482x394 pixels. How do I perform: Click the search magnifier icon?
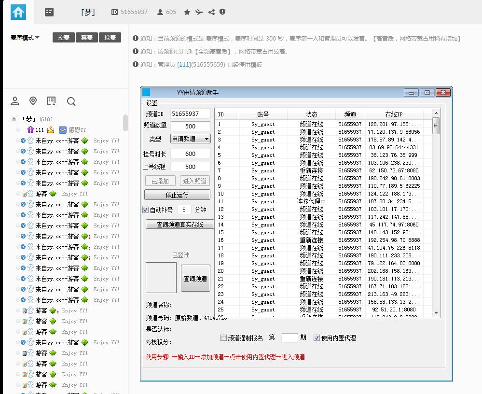(x=71, y=101)
